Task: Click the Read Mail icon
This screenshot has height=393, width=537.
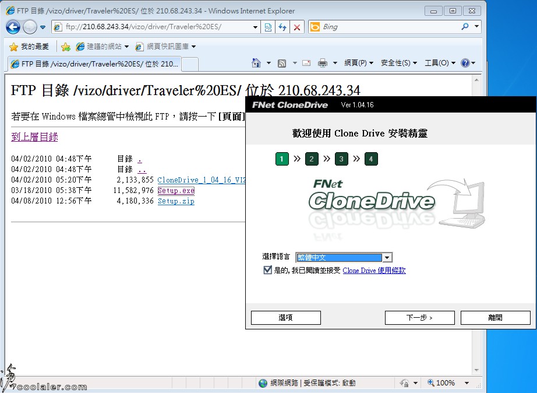Action: pyautogui.click(x=306, y=63)
